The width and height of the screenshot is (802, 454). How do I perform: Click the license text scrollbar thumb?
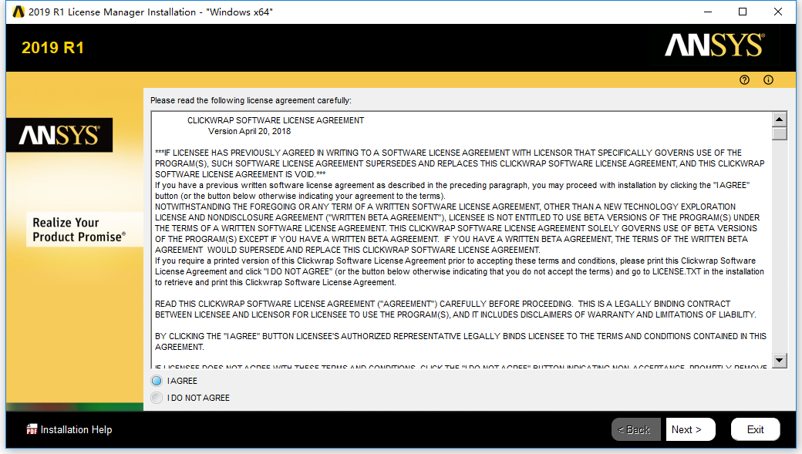coord(779,133)
